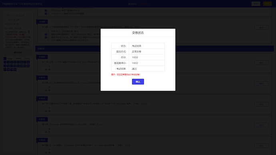Untick option C checkbox of question 14
Screen dimensions: 276x155
(46, 38)
